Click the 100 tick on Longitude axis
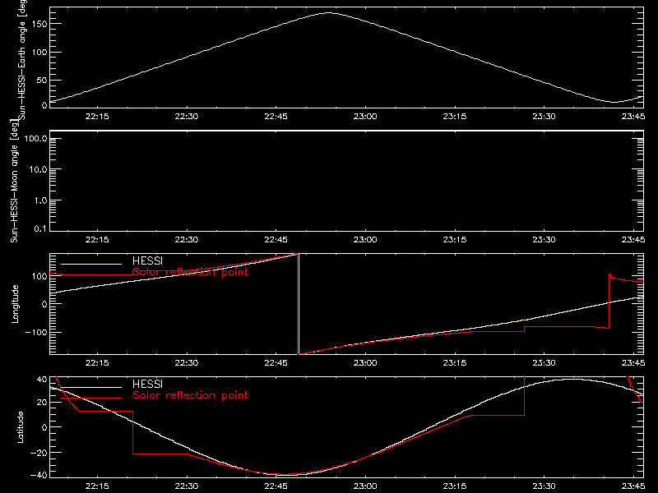 pos(39,276)
